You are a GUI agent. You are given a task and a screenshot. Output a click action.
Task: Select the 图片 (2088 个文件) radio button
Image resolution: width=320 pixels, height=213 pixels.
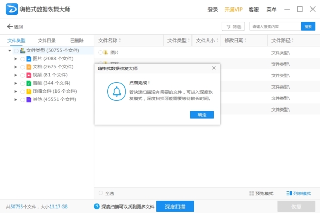click(x=22, y=59)
